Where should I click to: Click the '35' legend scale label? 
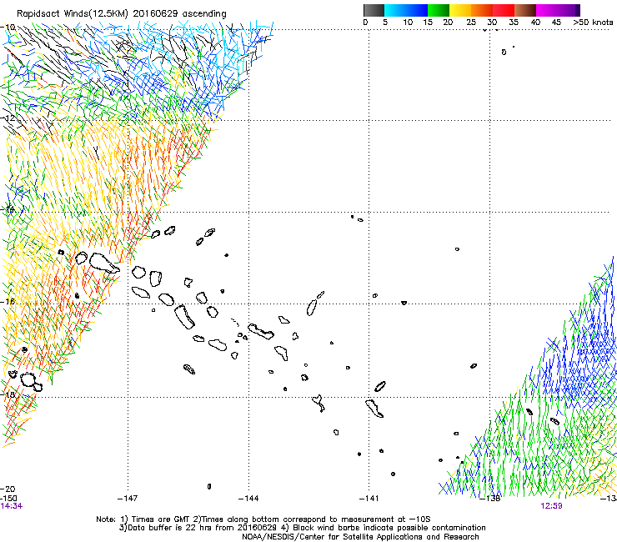tap(514, 23)
